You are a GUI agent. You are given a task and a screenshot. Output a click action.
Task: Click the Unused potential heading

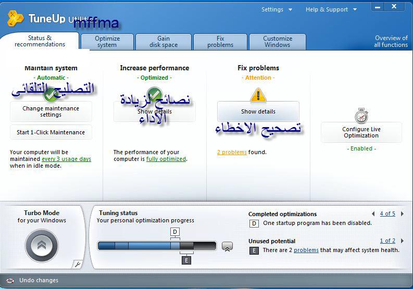point(272,241)
